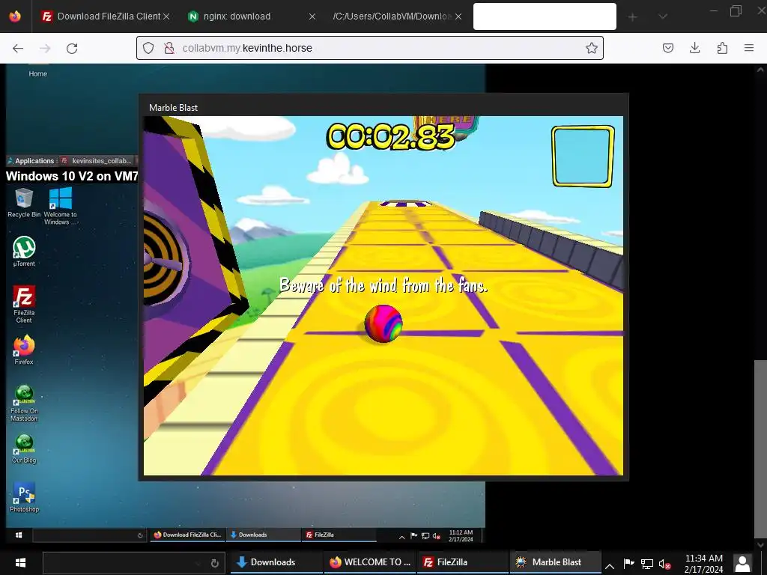
Task: Launch FileZilla Client desktop shortcut
Action: click(24, 304)
